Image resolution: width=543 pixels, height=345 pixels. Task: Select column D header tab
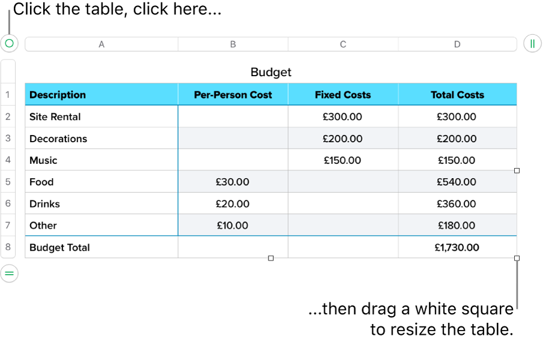[x=457, y=44]
